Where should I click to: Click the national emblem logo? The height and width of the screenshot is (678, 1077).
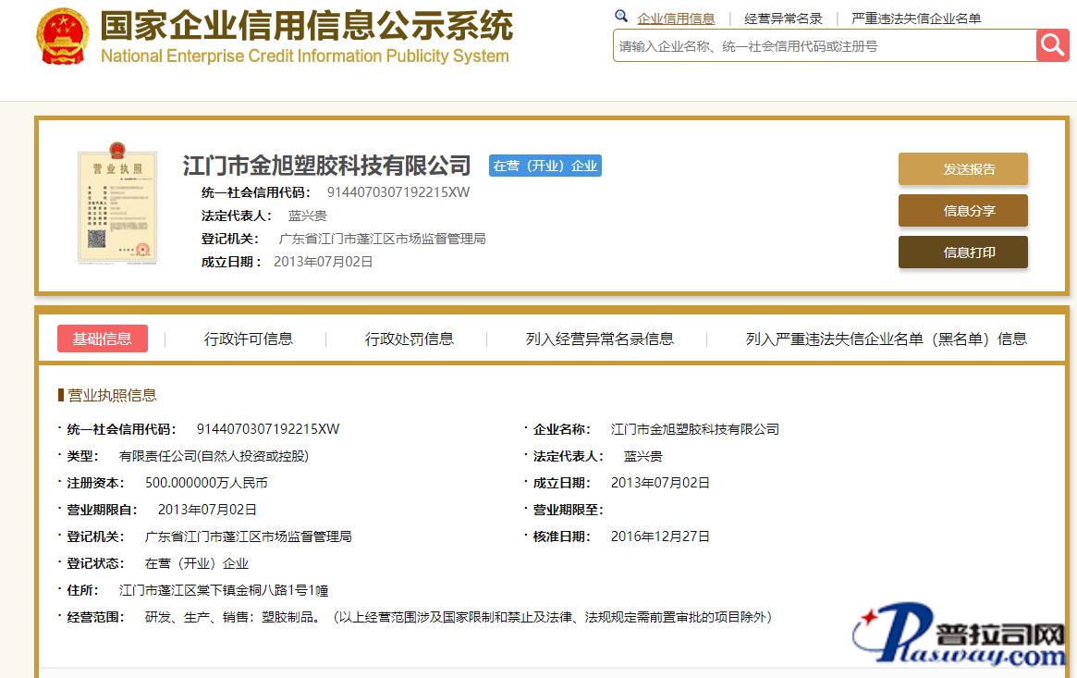[x=63, y=36]
